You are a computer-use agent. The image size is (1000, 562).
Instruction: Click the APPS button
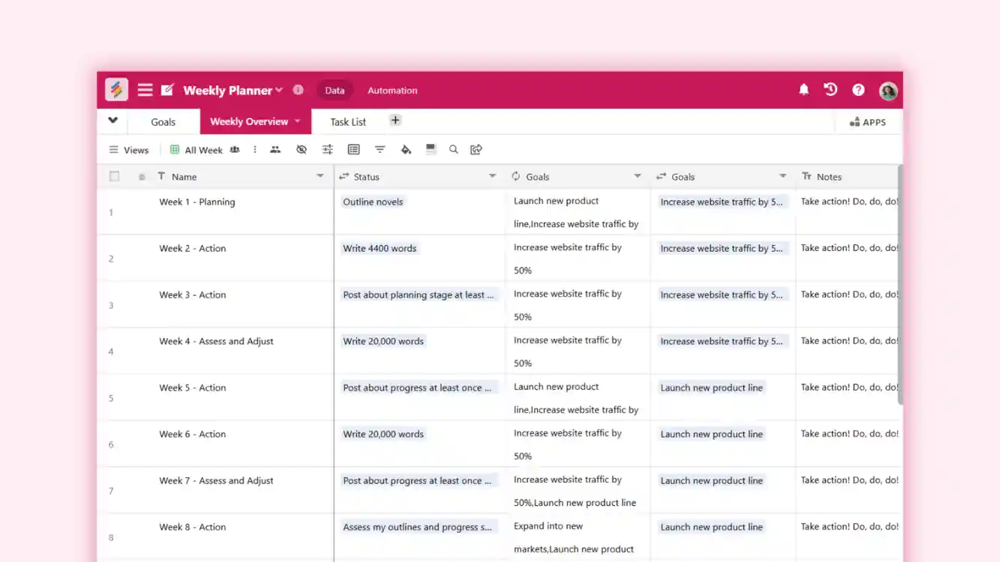[868, 121]
